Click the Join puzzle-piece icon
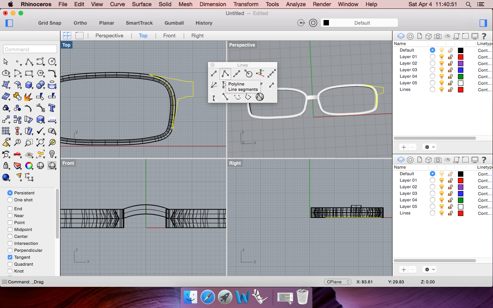The width and height of the screenshot is (493, 308). tap(17, 96)
